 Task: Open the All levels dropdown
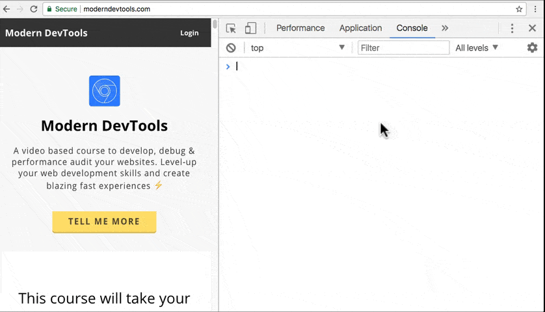[477, 47]
